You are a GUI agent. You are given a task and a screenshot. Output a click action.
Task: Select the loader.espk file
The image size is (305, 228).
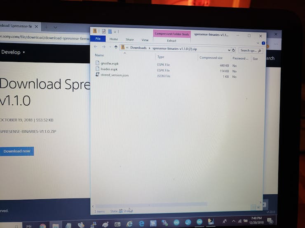[109, 69]
